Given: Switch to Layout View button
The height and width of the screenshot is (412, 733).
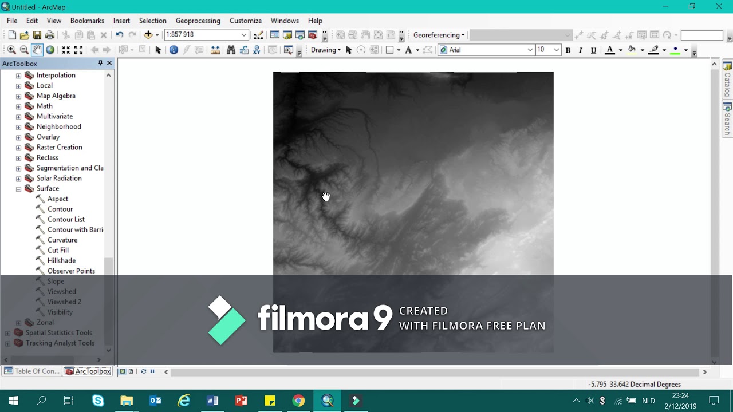Looking at the screenshot, I should [131, 371].
